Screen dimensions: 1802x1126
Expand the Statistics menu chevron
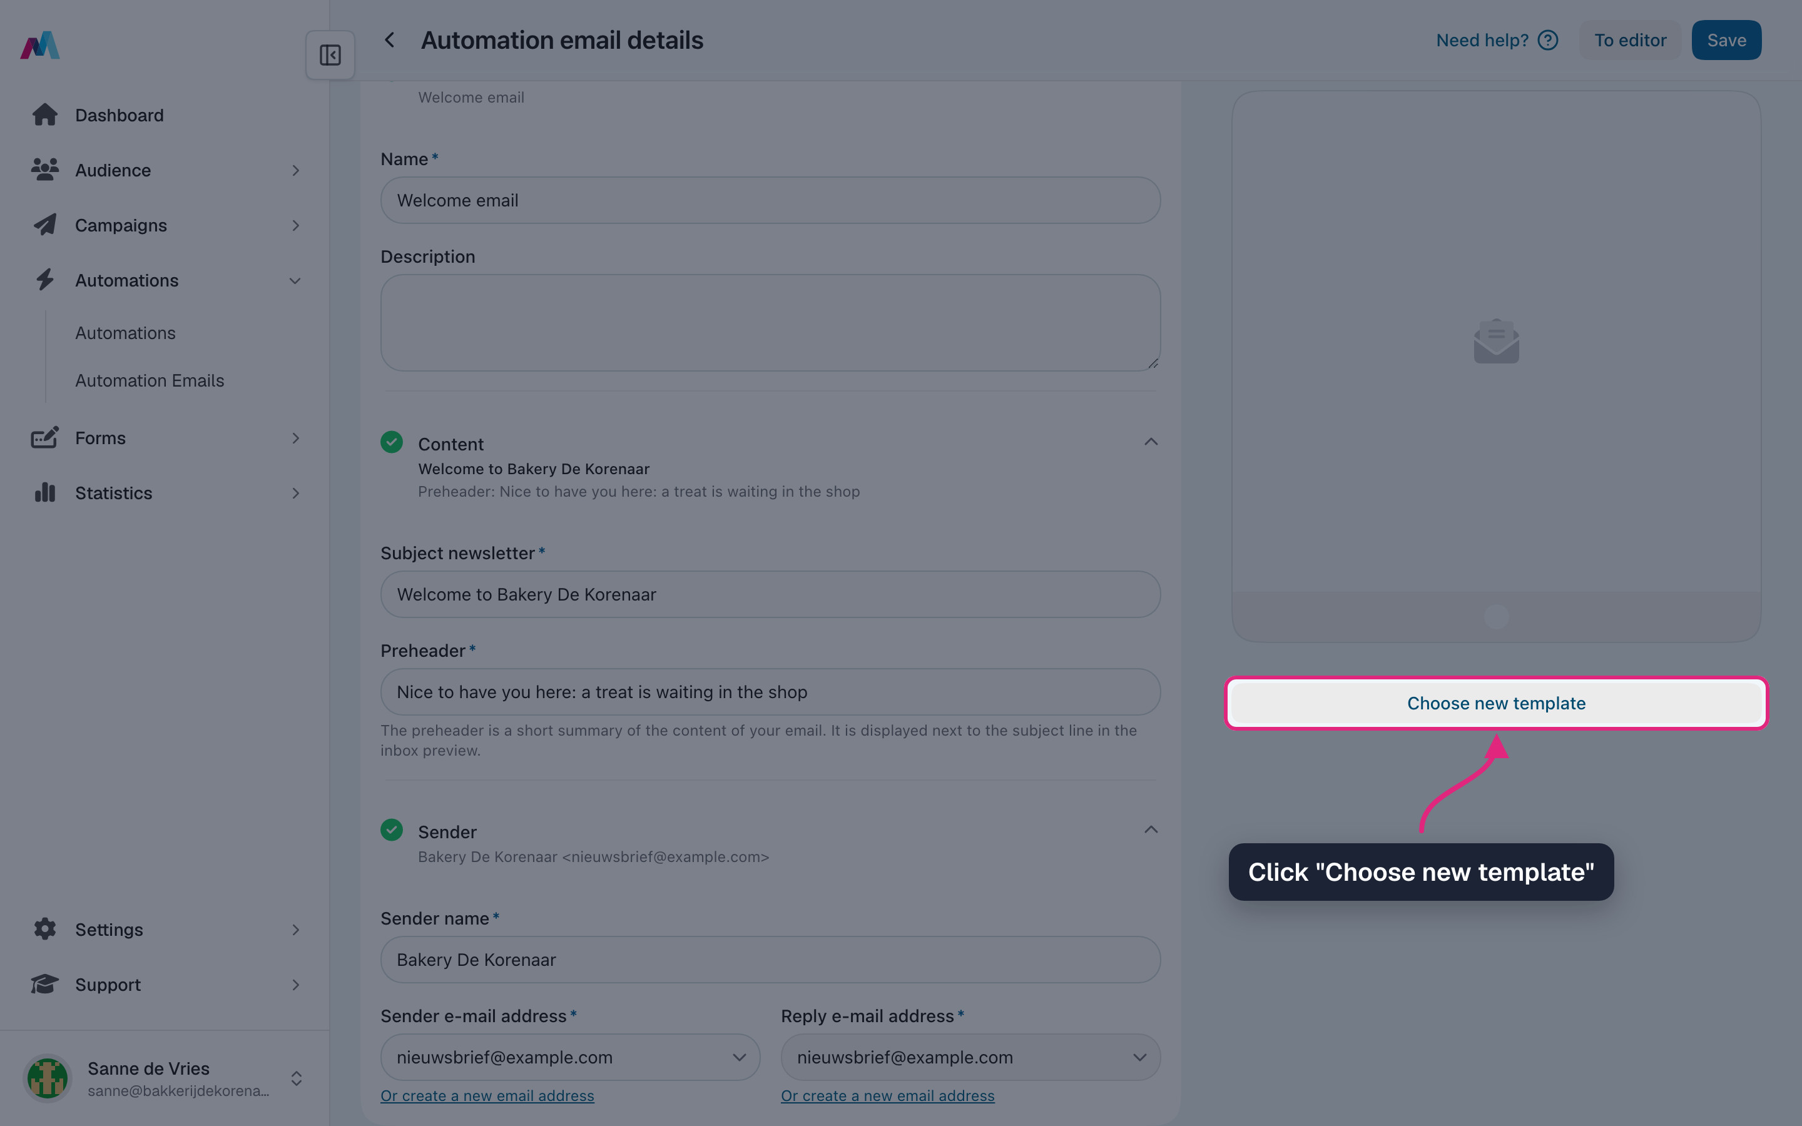pos(295,493)
